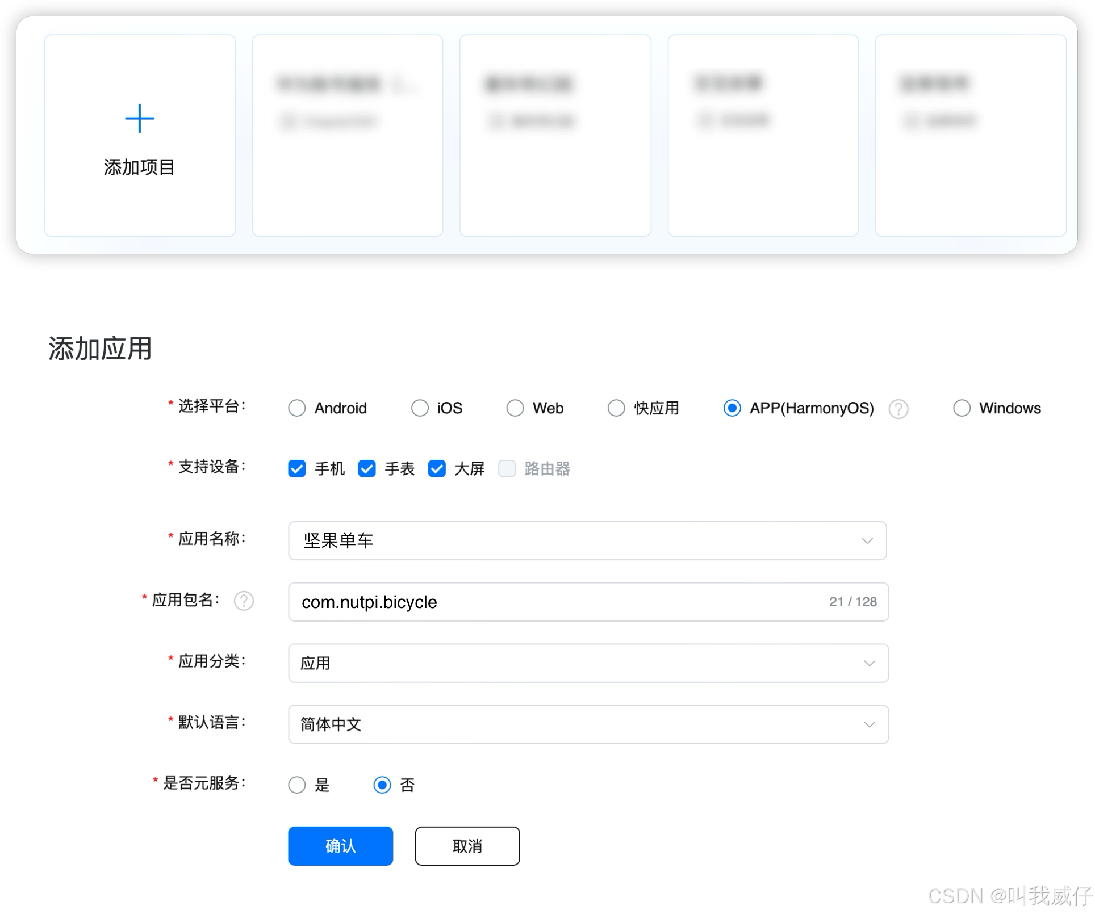Viewport: 1095px width, 914px height.
Task: Toggle the 大屏 device checkbox
Action: (437, 469)
